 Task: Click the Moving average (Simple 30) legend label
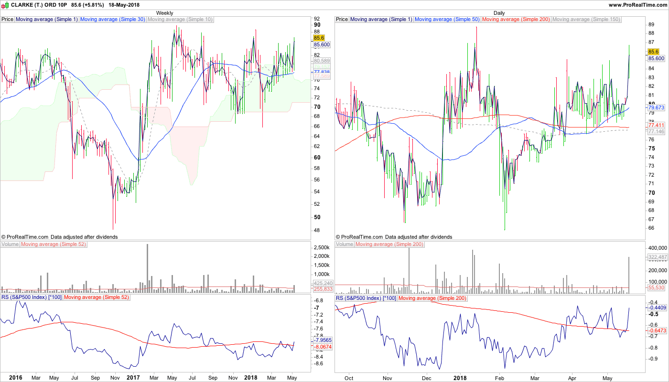113,20
